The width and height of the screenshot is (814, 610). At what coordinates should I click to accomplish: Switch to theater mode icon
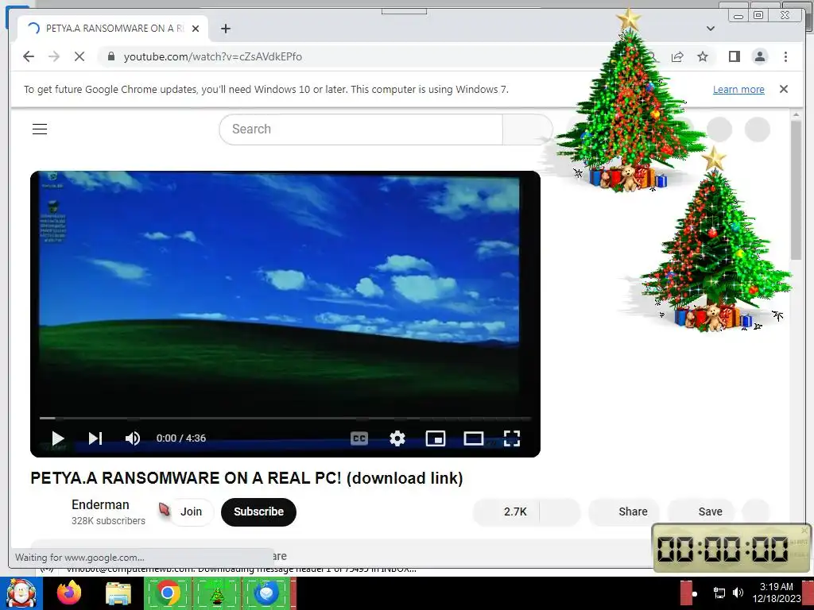(474, 438)
